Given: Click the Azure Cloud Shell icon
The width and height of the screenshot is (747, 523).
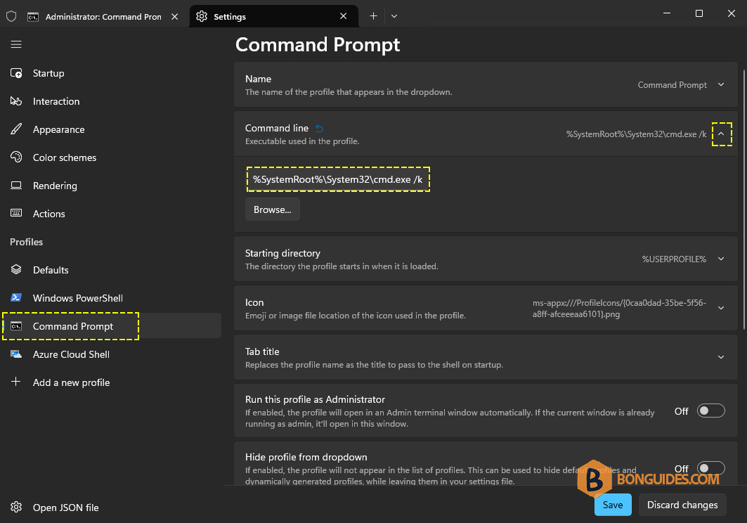Looking at the screenshot, I should [16, 354].
